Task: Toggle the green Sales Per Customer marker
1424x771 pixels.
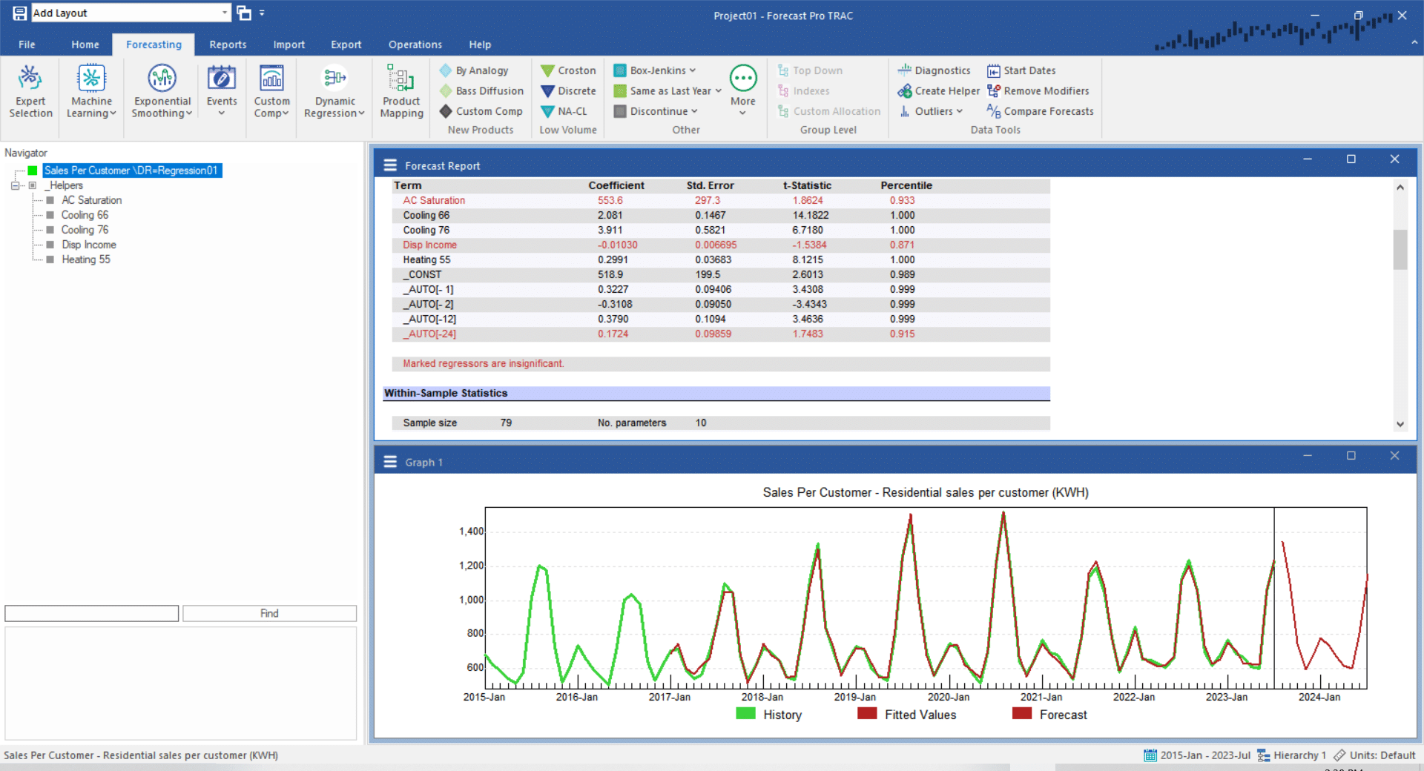Action: [33, 171]
